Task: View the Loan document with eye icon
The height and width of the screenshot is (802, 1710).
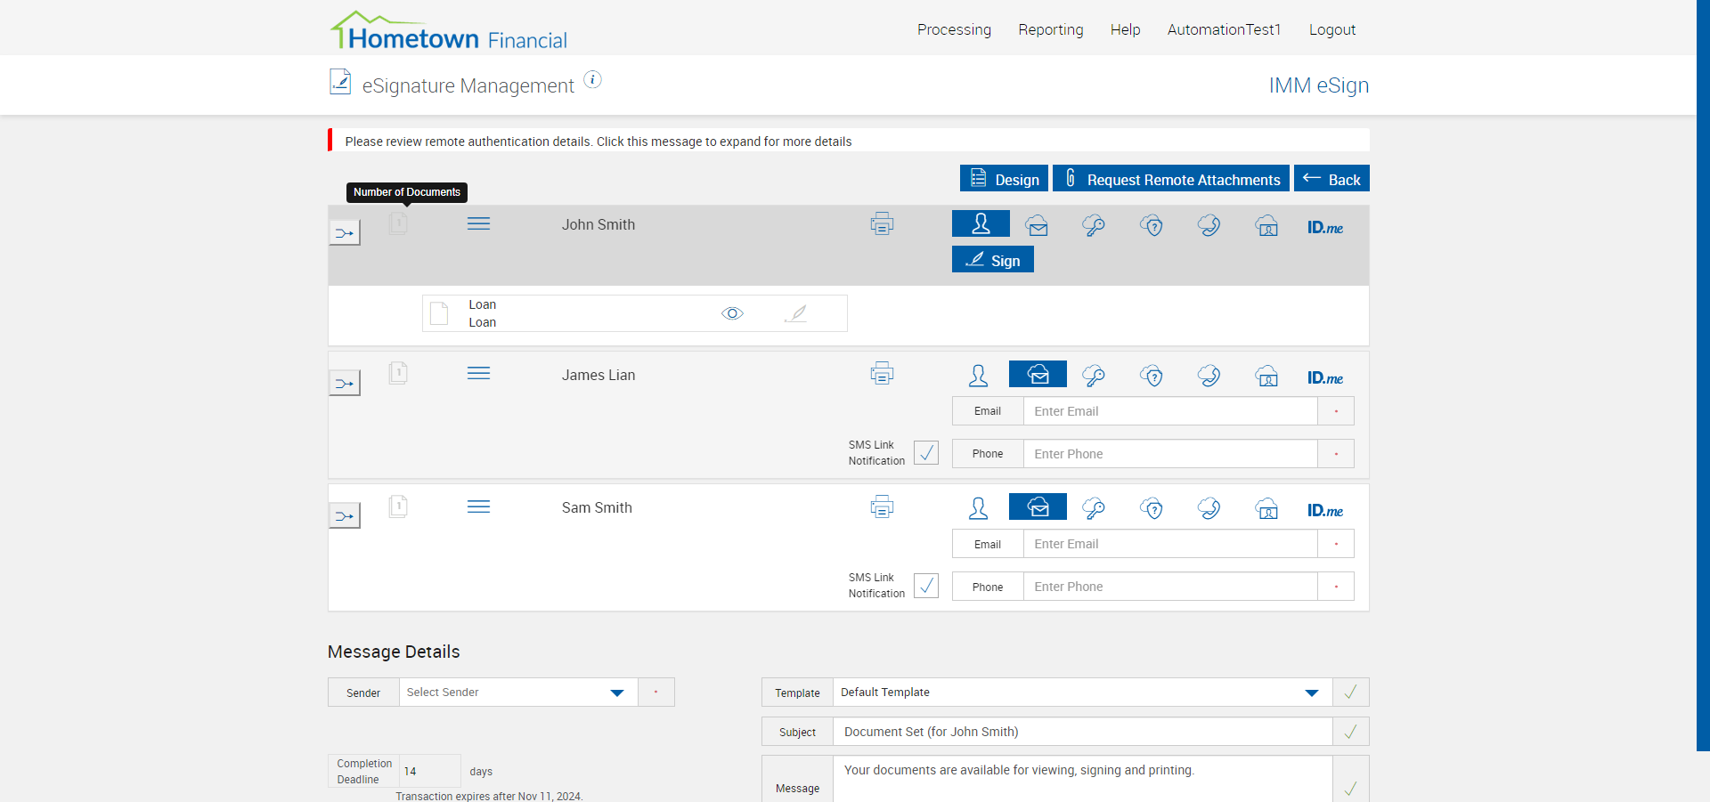Action: (732, 313)
